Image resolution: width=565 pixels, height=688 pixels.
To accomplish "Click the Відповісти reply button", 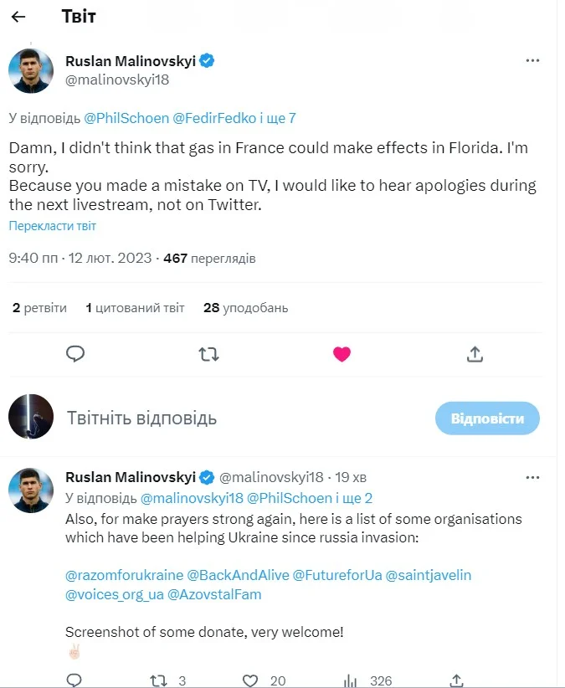I will point(487,418).
